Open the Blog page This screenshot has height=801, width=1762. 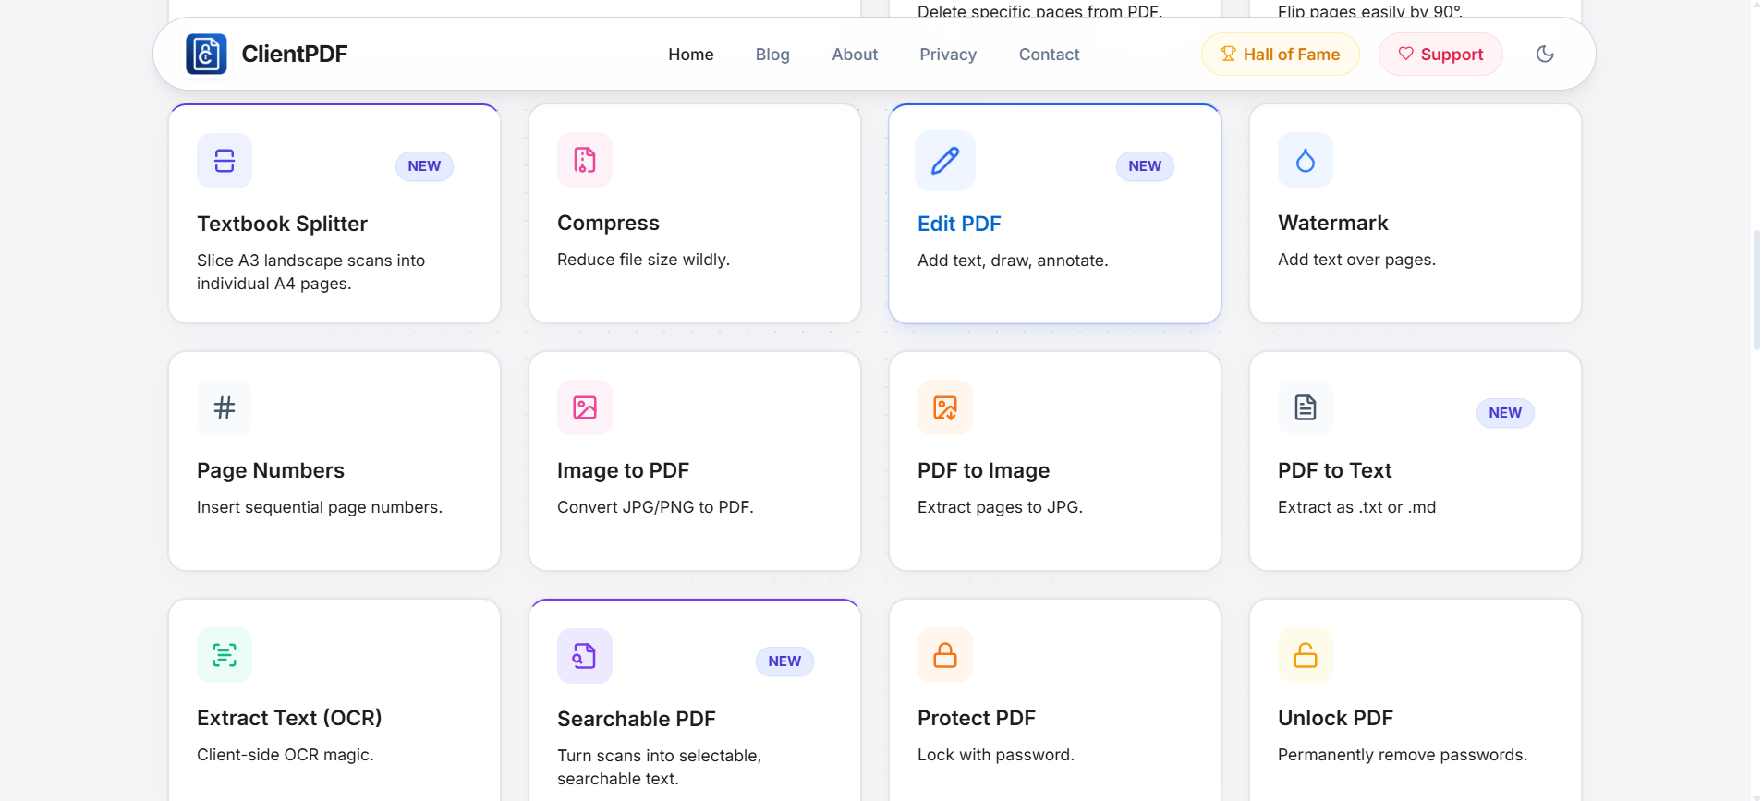coord(772,55)
